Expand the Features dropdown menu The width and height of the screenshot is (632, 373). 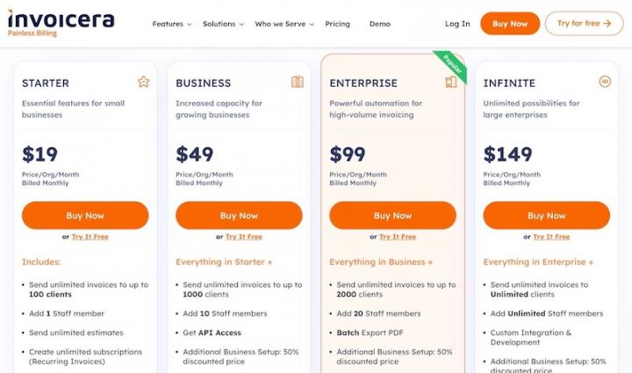coord(171,24)
